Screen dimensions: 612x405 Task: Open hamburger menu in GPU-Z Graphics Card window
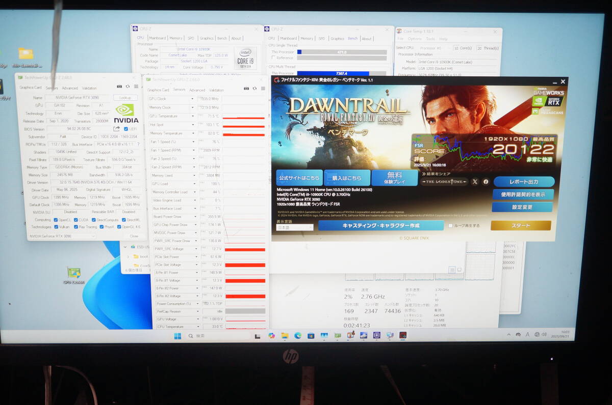pos(136,86)
